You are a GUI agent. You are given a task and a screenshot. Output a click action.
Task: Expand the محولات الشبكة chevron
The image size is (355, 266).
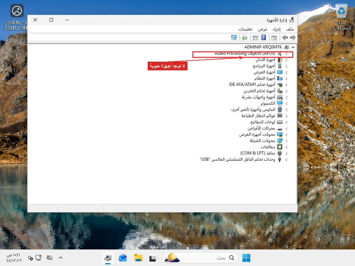287,141
